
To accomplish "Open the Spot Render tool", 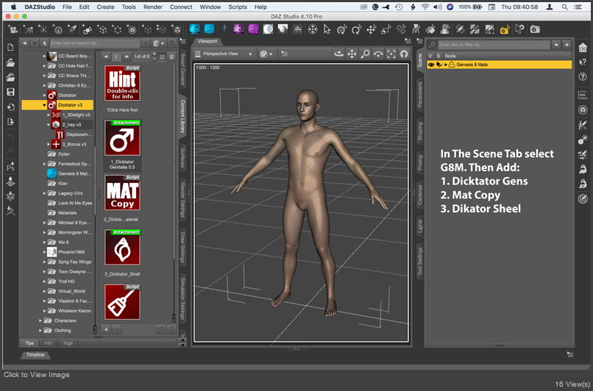I will click(505, 29).
